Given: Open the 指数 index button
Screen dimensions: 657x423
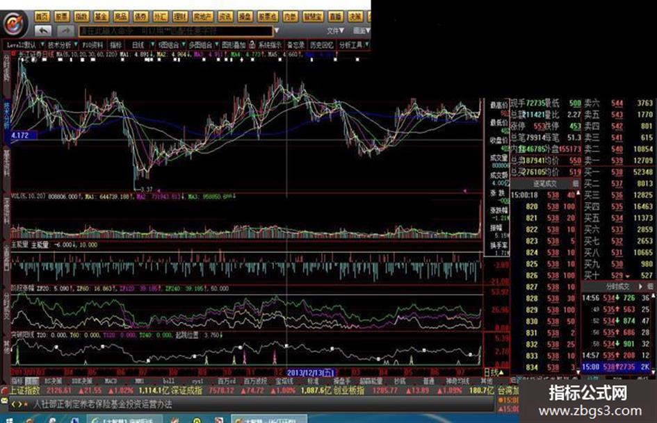Looking at the screenshot, I should click(81, 17).
